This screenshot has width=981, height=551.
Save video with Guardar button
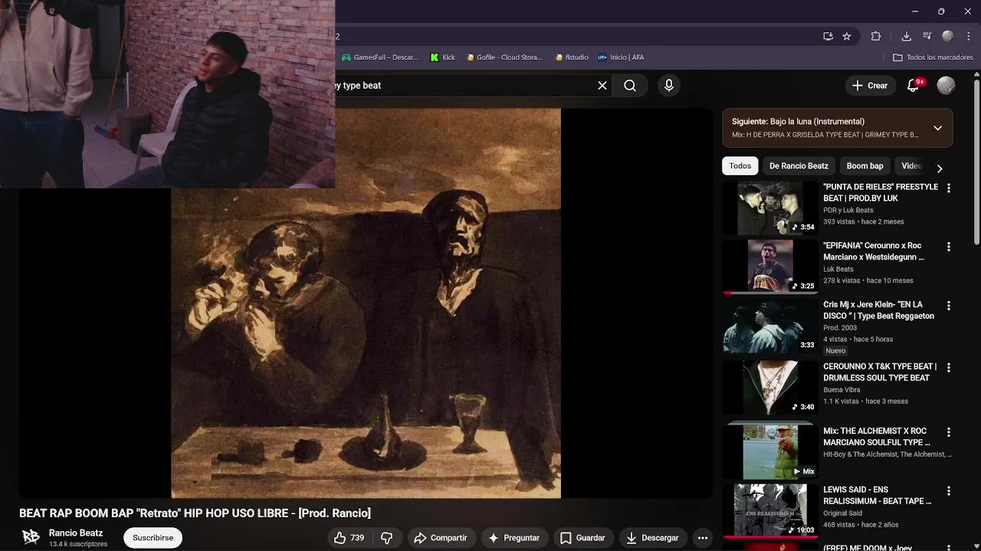pos(582,538)
